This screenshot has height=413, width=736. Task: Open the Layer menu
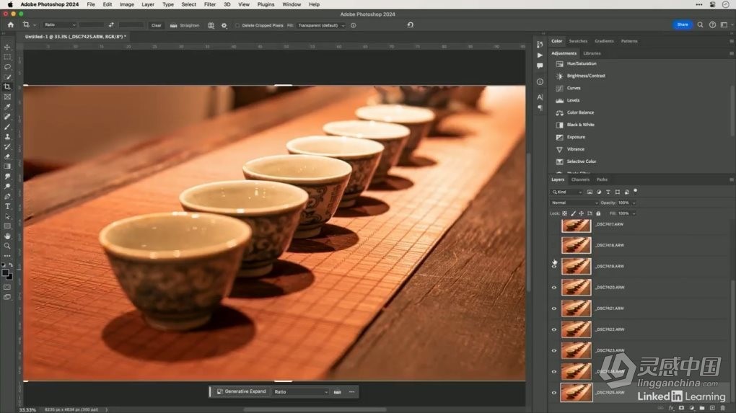click(x=148, y=4)
